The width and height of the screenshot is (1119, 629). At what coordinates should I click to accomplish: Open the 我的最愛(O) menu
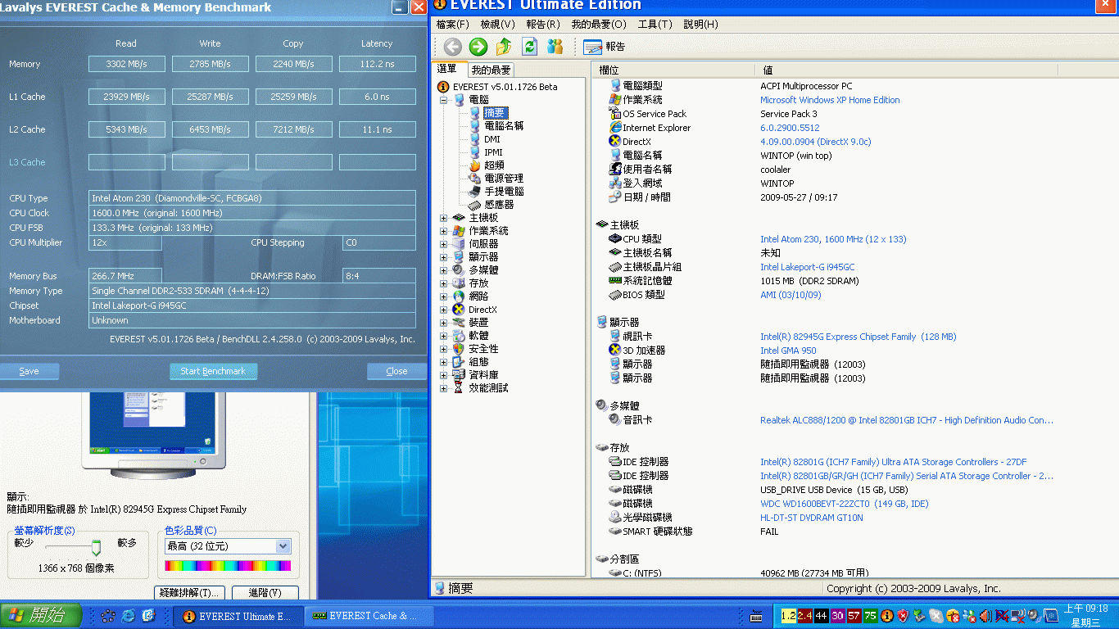pos(599,25)
